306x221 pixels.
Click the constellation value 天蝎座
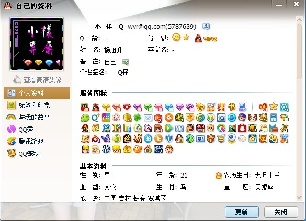(x=264, y=188)
